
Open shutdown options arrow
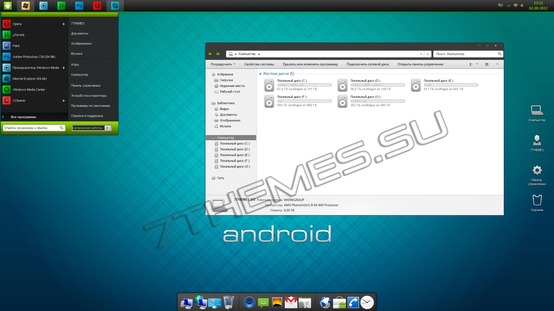tap(108, 128)
